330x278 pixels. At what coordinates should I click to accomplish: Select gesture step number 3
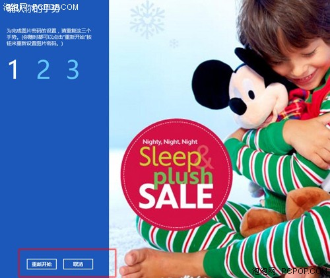73,69
